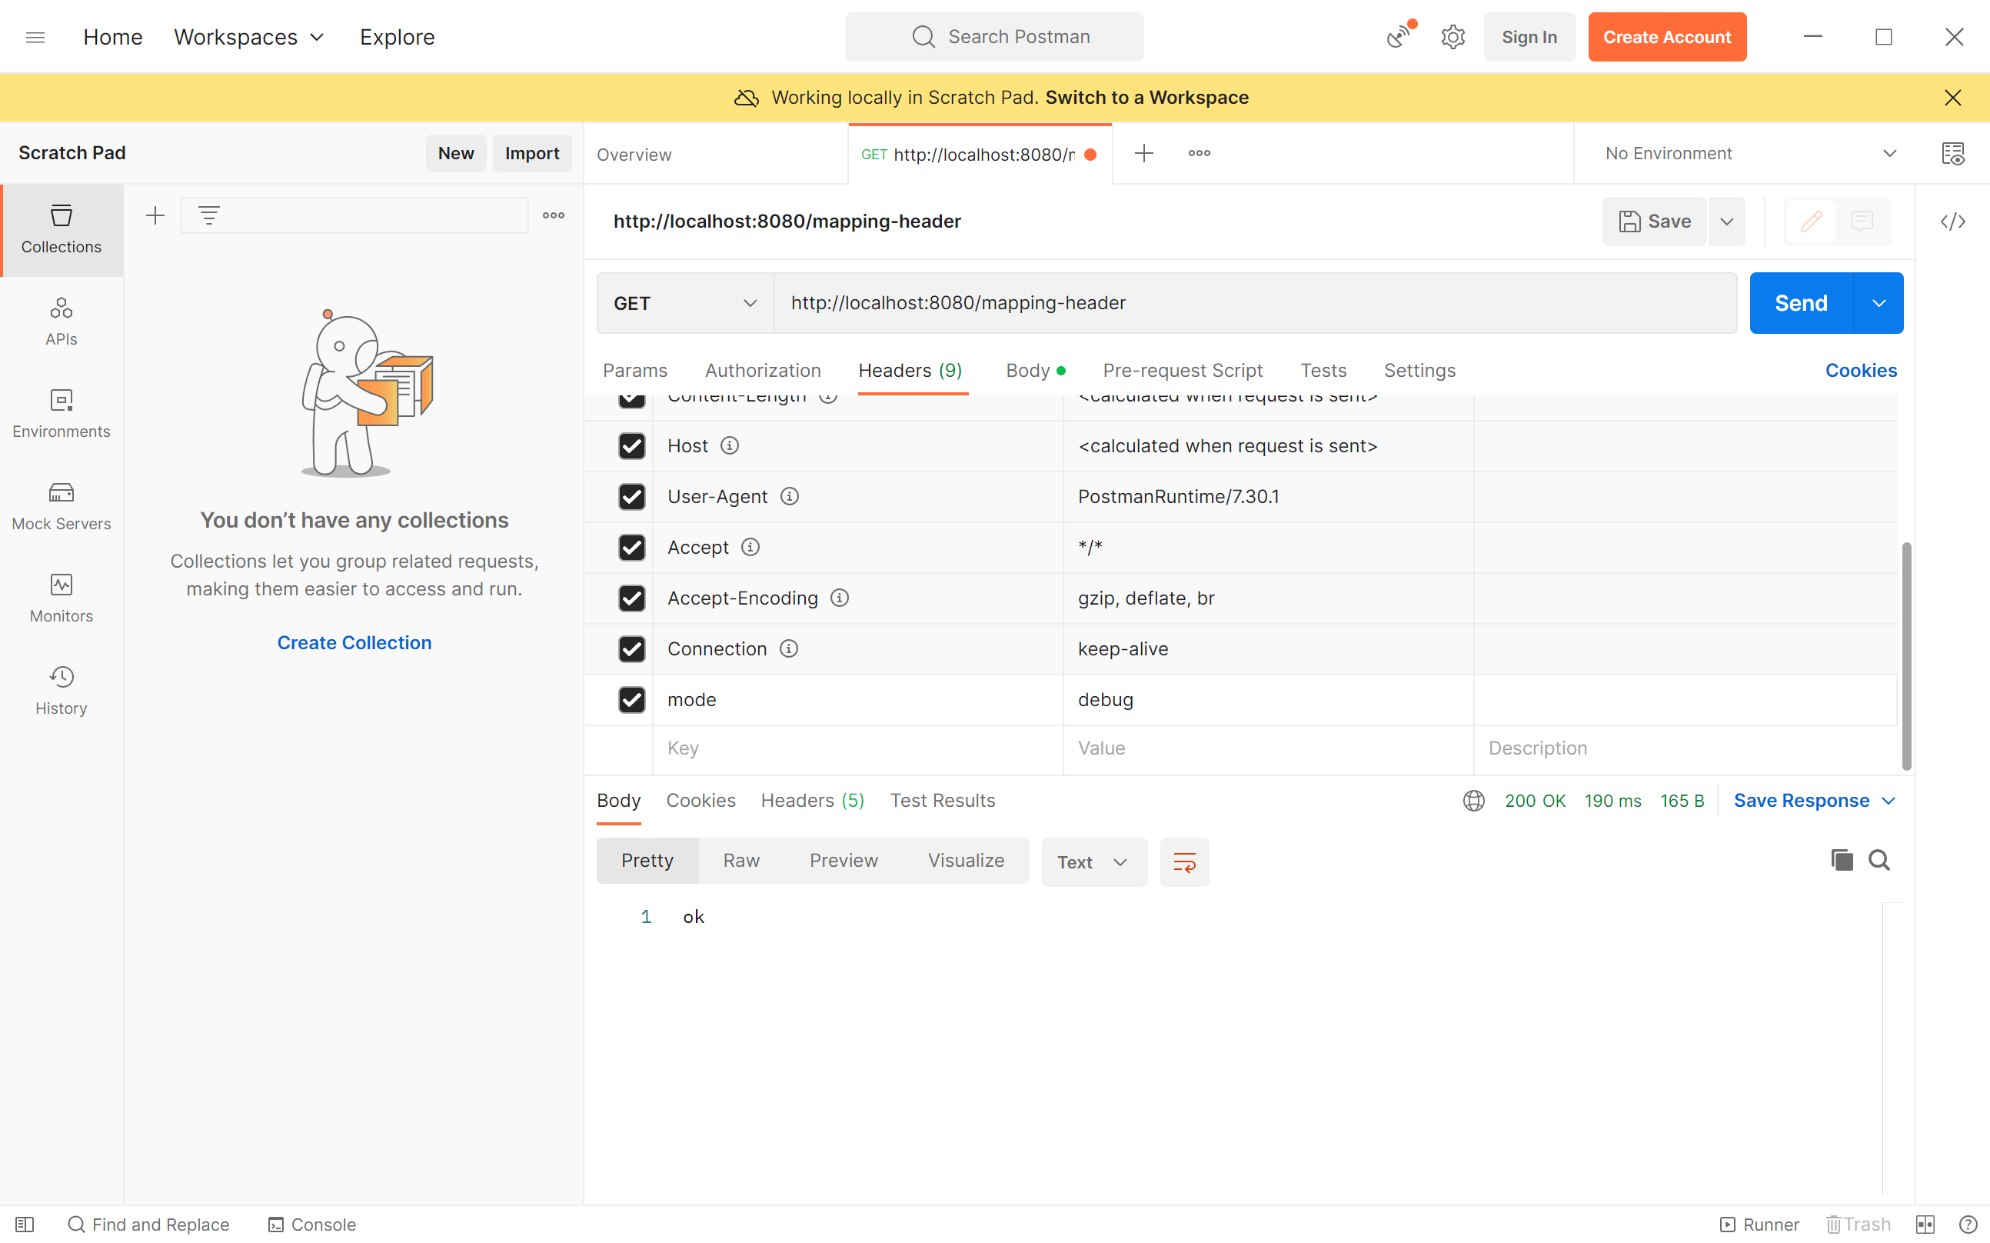1990x1243 pixels.
Task: Uncheck the mode header
Action: click(632, 700)
